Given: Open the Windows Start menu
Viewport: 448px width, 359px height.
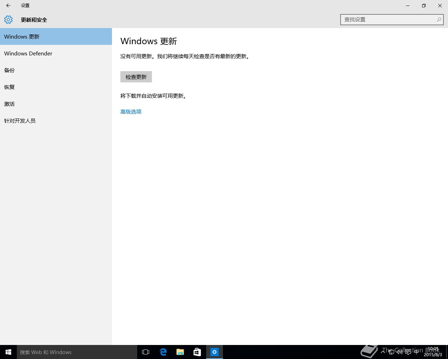Looking at the screenshot, I should (x=8, y=352).
